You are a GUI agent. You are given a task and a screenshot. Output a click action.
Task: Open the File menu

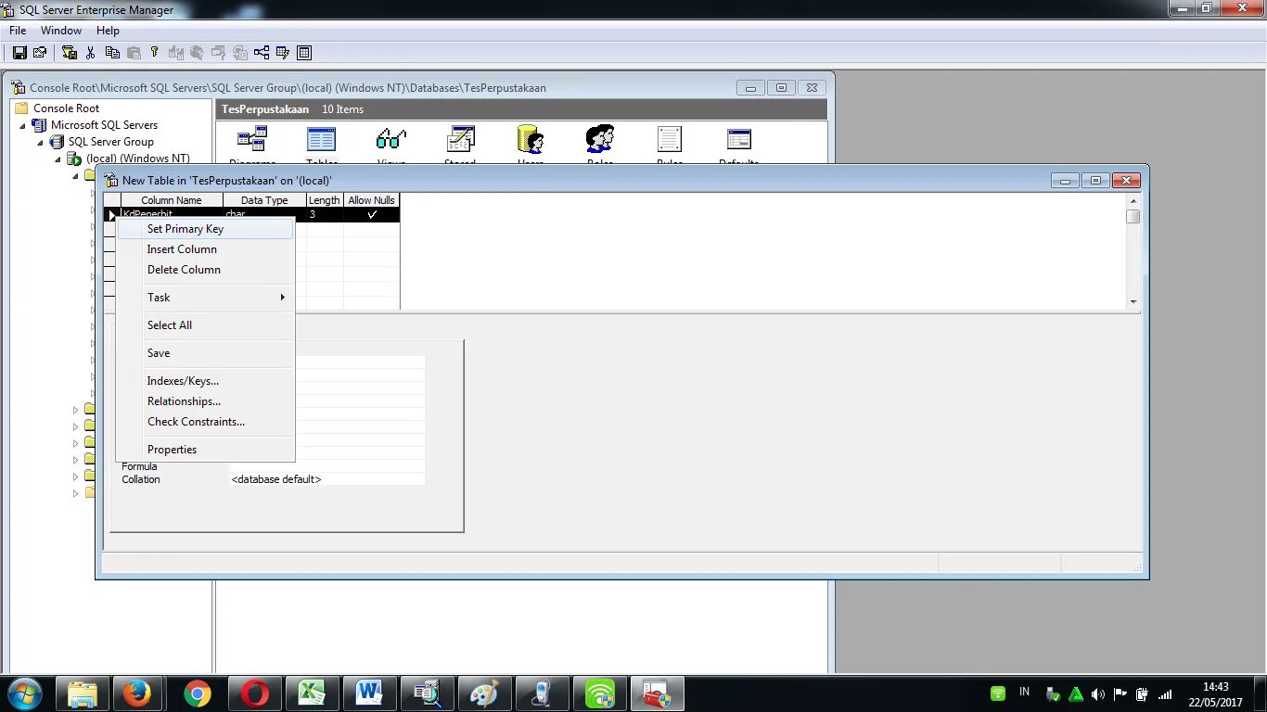click(x=18, y=31)
